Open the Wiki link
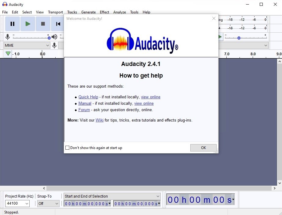The height and width of the screenshot is (215, 282). [x=100, y=120]
